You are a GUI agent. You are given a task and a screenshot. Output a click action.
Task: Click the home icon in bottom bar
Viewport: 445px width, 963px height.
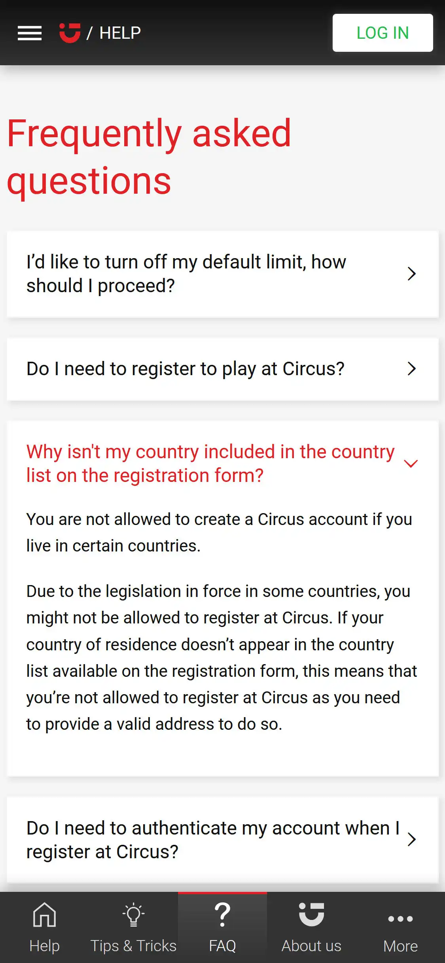pos(44,915)
